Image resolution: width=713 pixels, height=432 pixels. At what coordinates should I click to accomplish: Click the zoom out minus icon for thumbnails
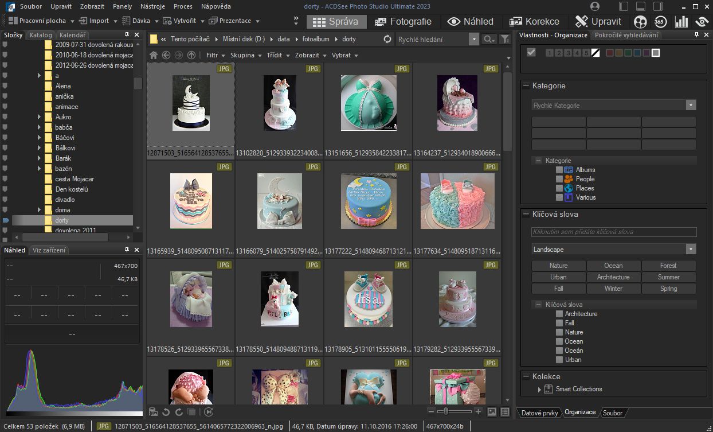coord(432,412)
